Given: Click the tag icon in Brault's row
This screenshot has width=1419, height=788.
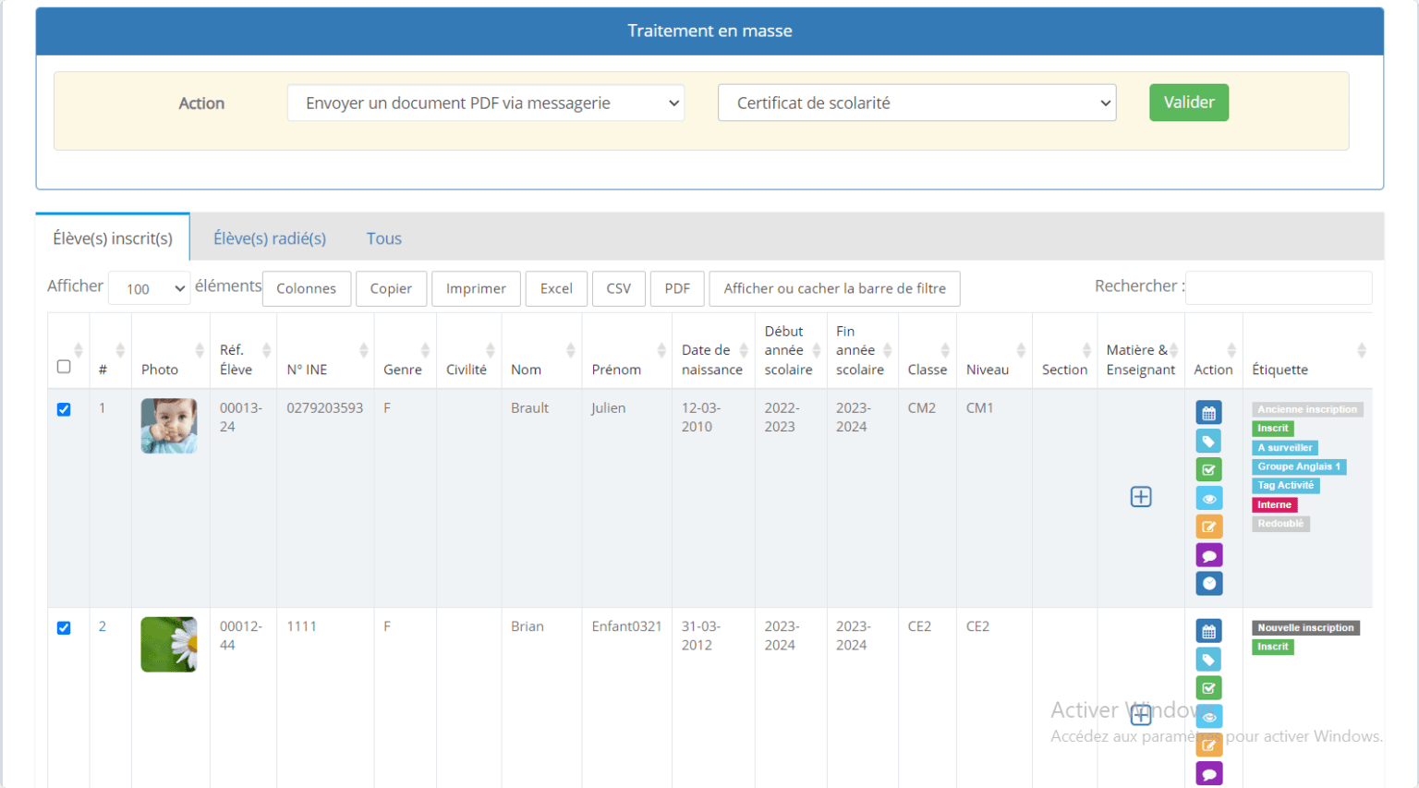Looking at the screenshot, I should point(1208,442).
